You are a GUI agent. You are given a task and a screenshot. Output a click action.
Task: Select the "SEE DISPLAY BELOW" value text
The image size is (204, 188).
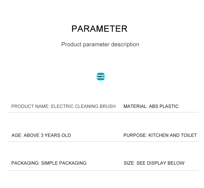(160, 163)
